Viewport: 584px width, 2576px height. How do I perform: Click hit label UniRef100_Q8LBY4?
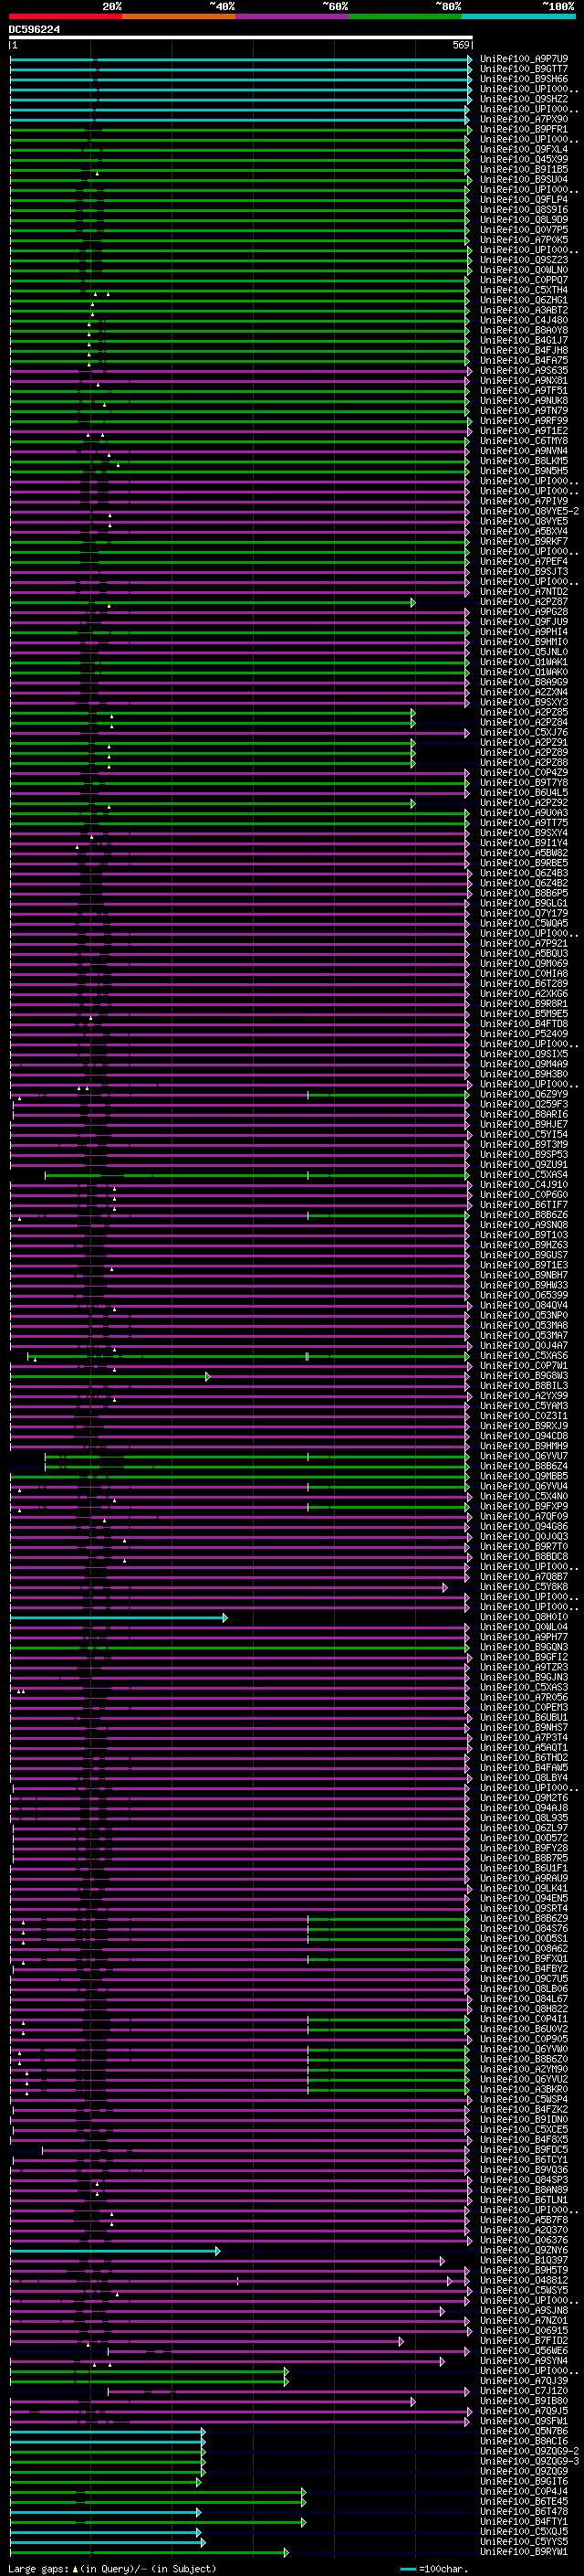click(x=524, y=1778)
